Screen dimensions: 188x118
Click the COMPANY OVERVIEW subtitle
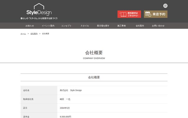coord(94,58)
